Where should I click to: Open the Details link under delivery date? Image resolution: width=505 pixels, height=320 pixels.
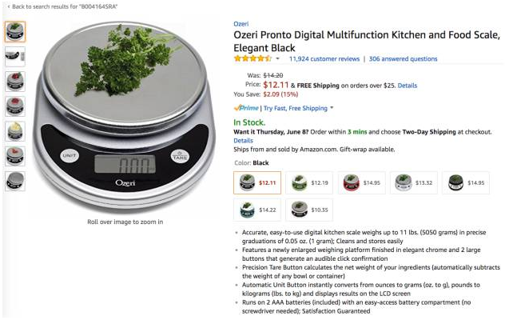click(243, 141)
